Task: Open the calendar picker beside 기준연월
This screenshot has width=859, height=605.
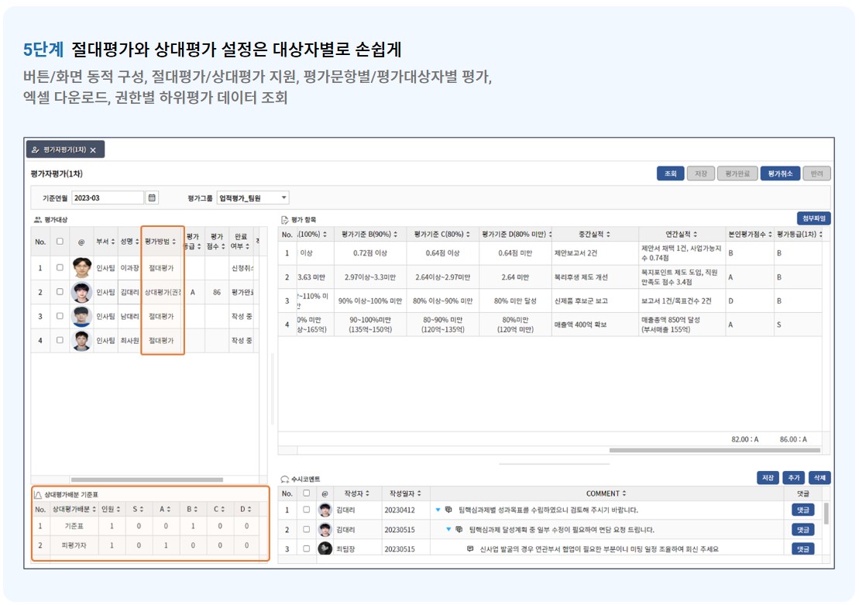Action: [153, 198]
